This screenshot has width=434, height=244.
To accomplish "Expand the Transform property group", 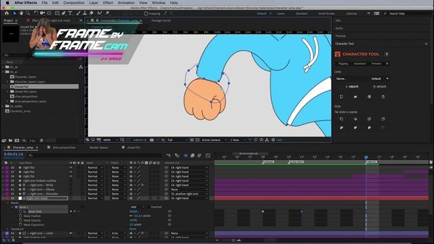I will tap(7, 229).
